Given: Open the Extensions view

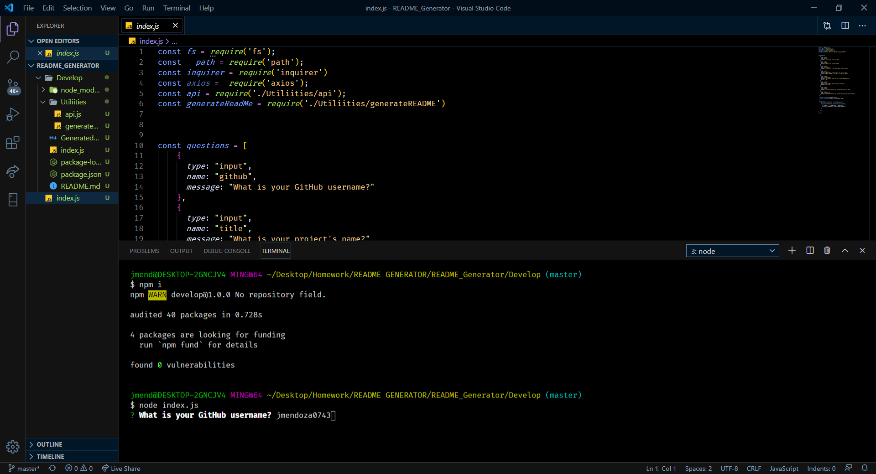Looking at the screenshot, I should tap(13, 143).
